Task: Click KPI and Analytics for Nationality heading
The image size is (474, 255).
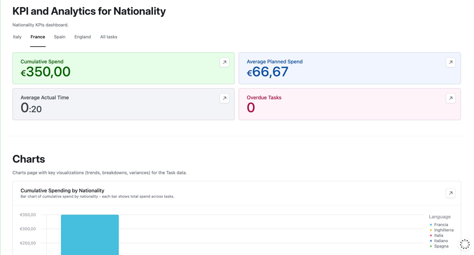Action: pyautogui.click(x=89, y=11)
